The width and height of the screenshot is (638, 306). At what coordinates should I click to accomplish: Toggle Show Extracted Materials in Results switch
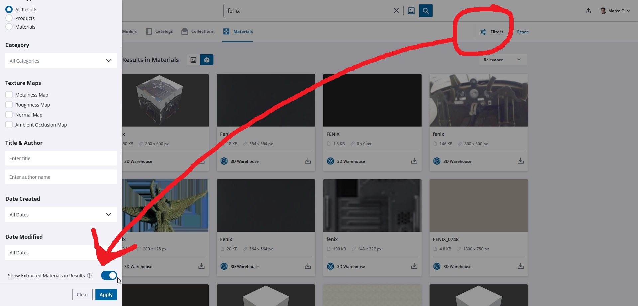tap(109, 275)
